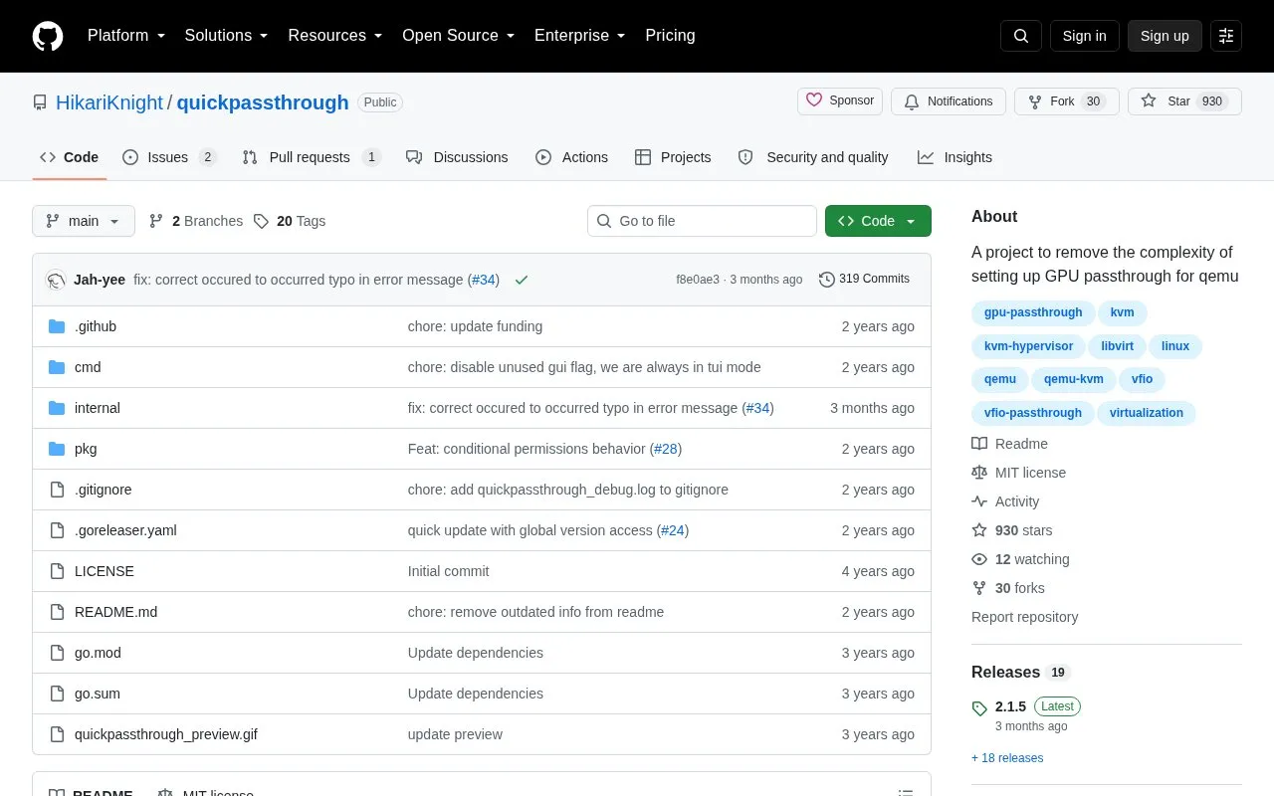Click the LICENSE file icon
1274x796 pixels.
point(57,571)
